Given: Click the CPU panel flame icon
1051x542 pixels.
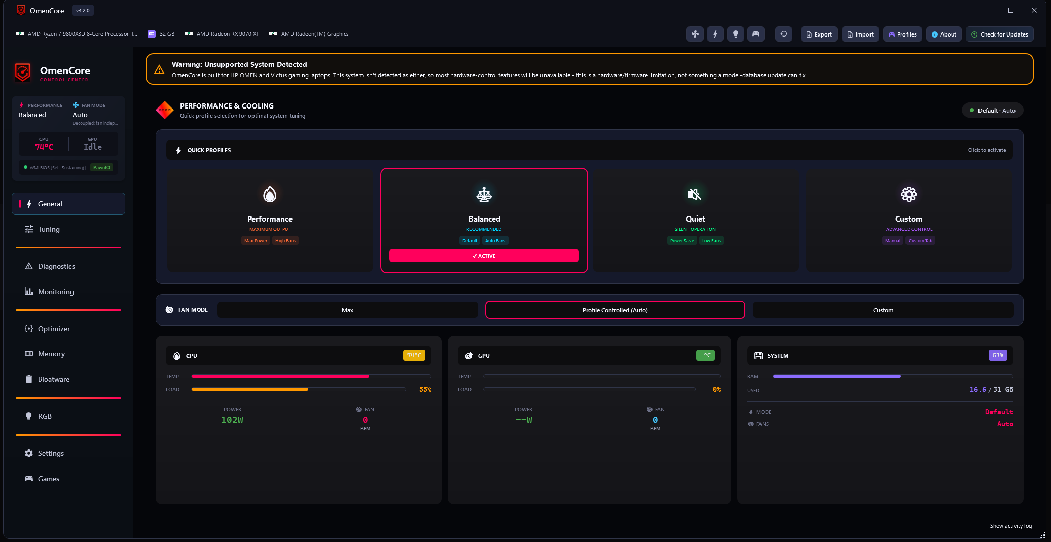Looking at the screenshot, I should tap(176, 356).
